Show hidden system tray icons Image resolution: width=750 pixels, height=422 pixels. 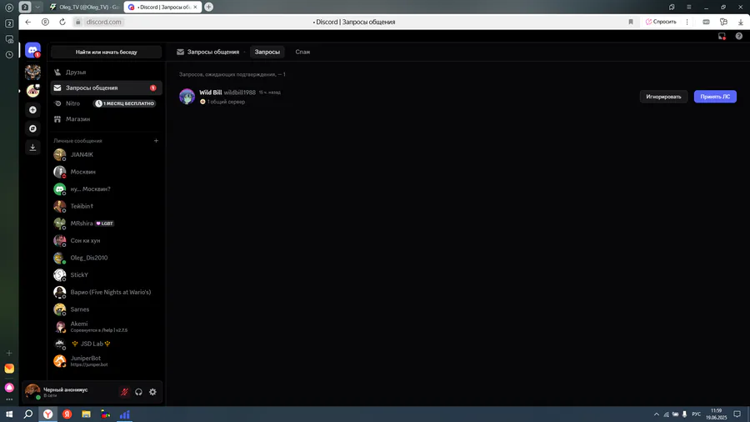tap(657, 414)
